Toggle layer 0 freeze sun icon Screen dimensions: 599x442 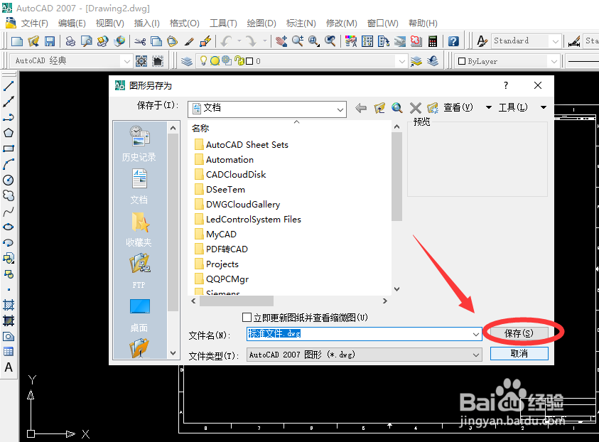tap(215, 60)
